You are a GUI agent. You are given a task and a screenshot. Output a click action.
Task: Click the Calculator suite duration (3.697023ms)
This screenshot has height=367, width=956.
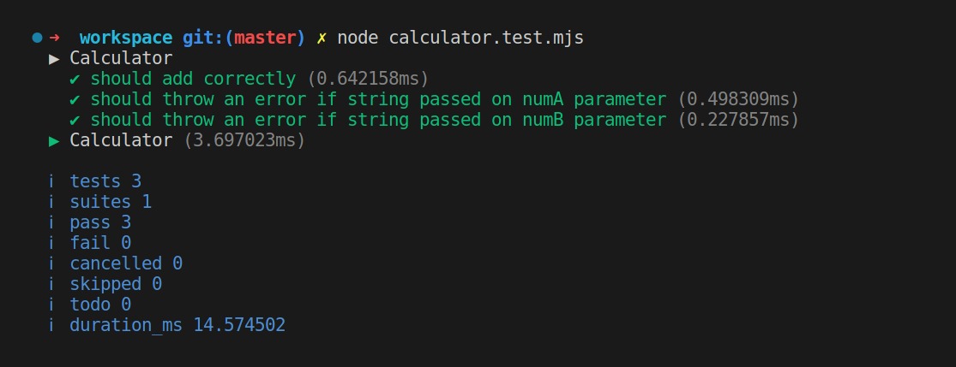pos(244,140)
